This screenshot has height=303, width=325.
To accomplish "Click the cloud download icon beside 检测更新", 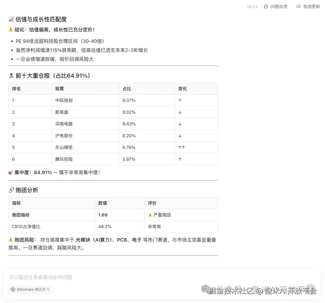I will [x=298, y=6].
